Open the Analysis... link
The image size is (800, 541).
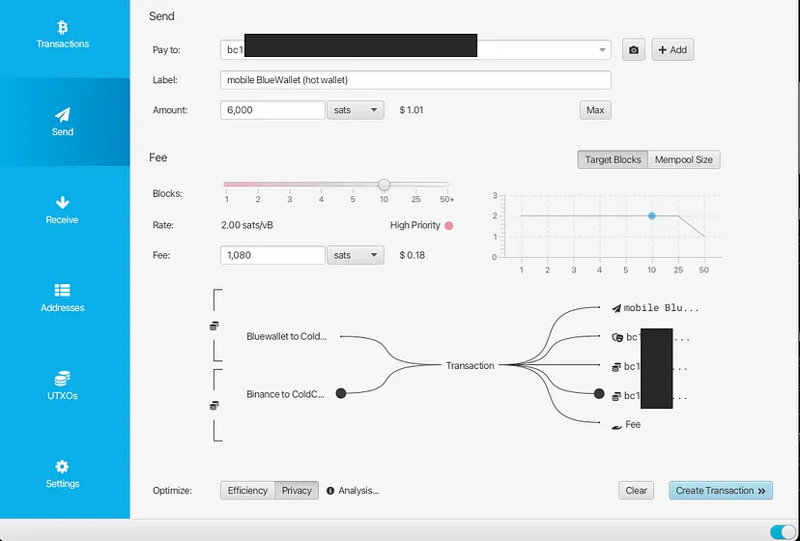click(x=358, y=491)
